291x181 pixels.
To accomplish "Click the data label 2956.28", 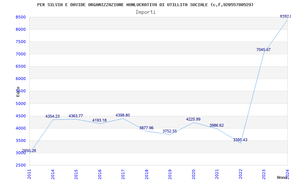I will coord(29,151).
